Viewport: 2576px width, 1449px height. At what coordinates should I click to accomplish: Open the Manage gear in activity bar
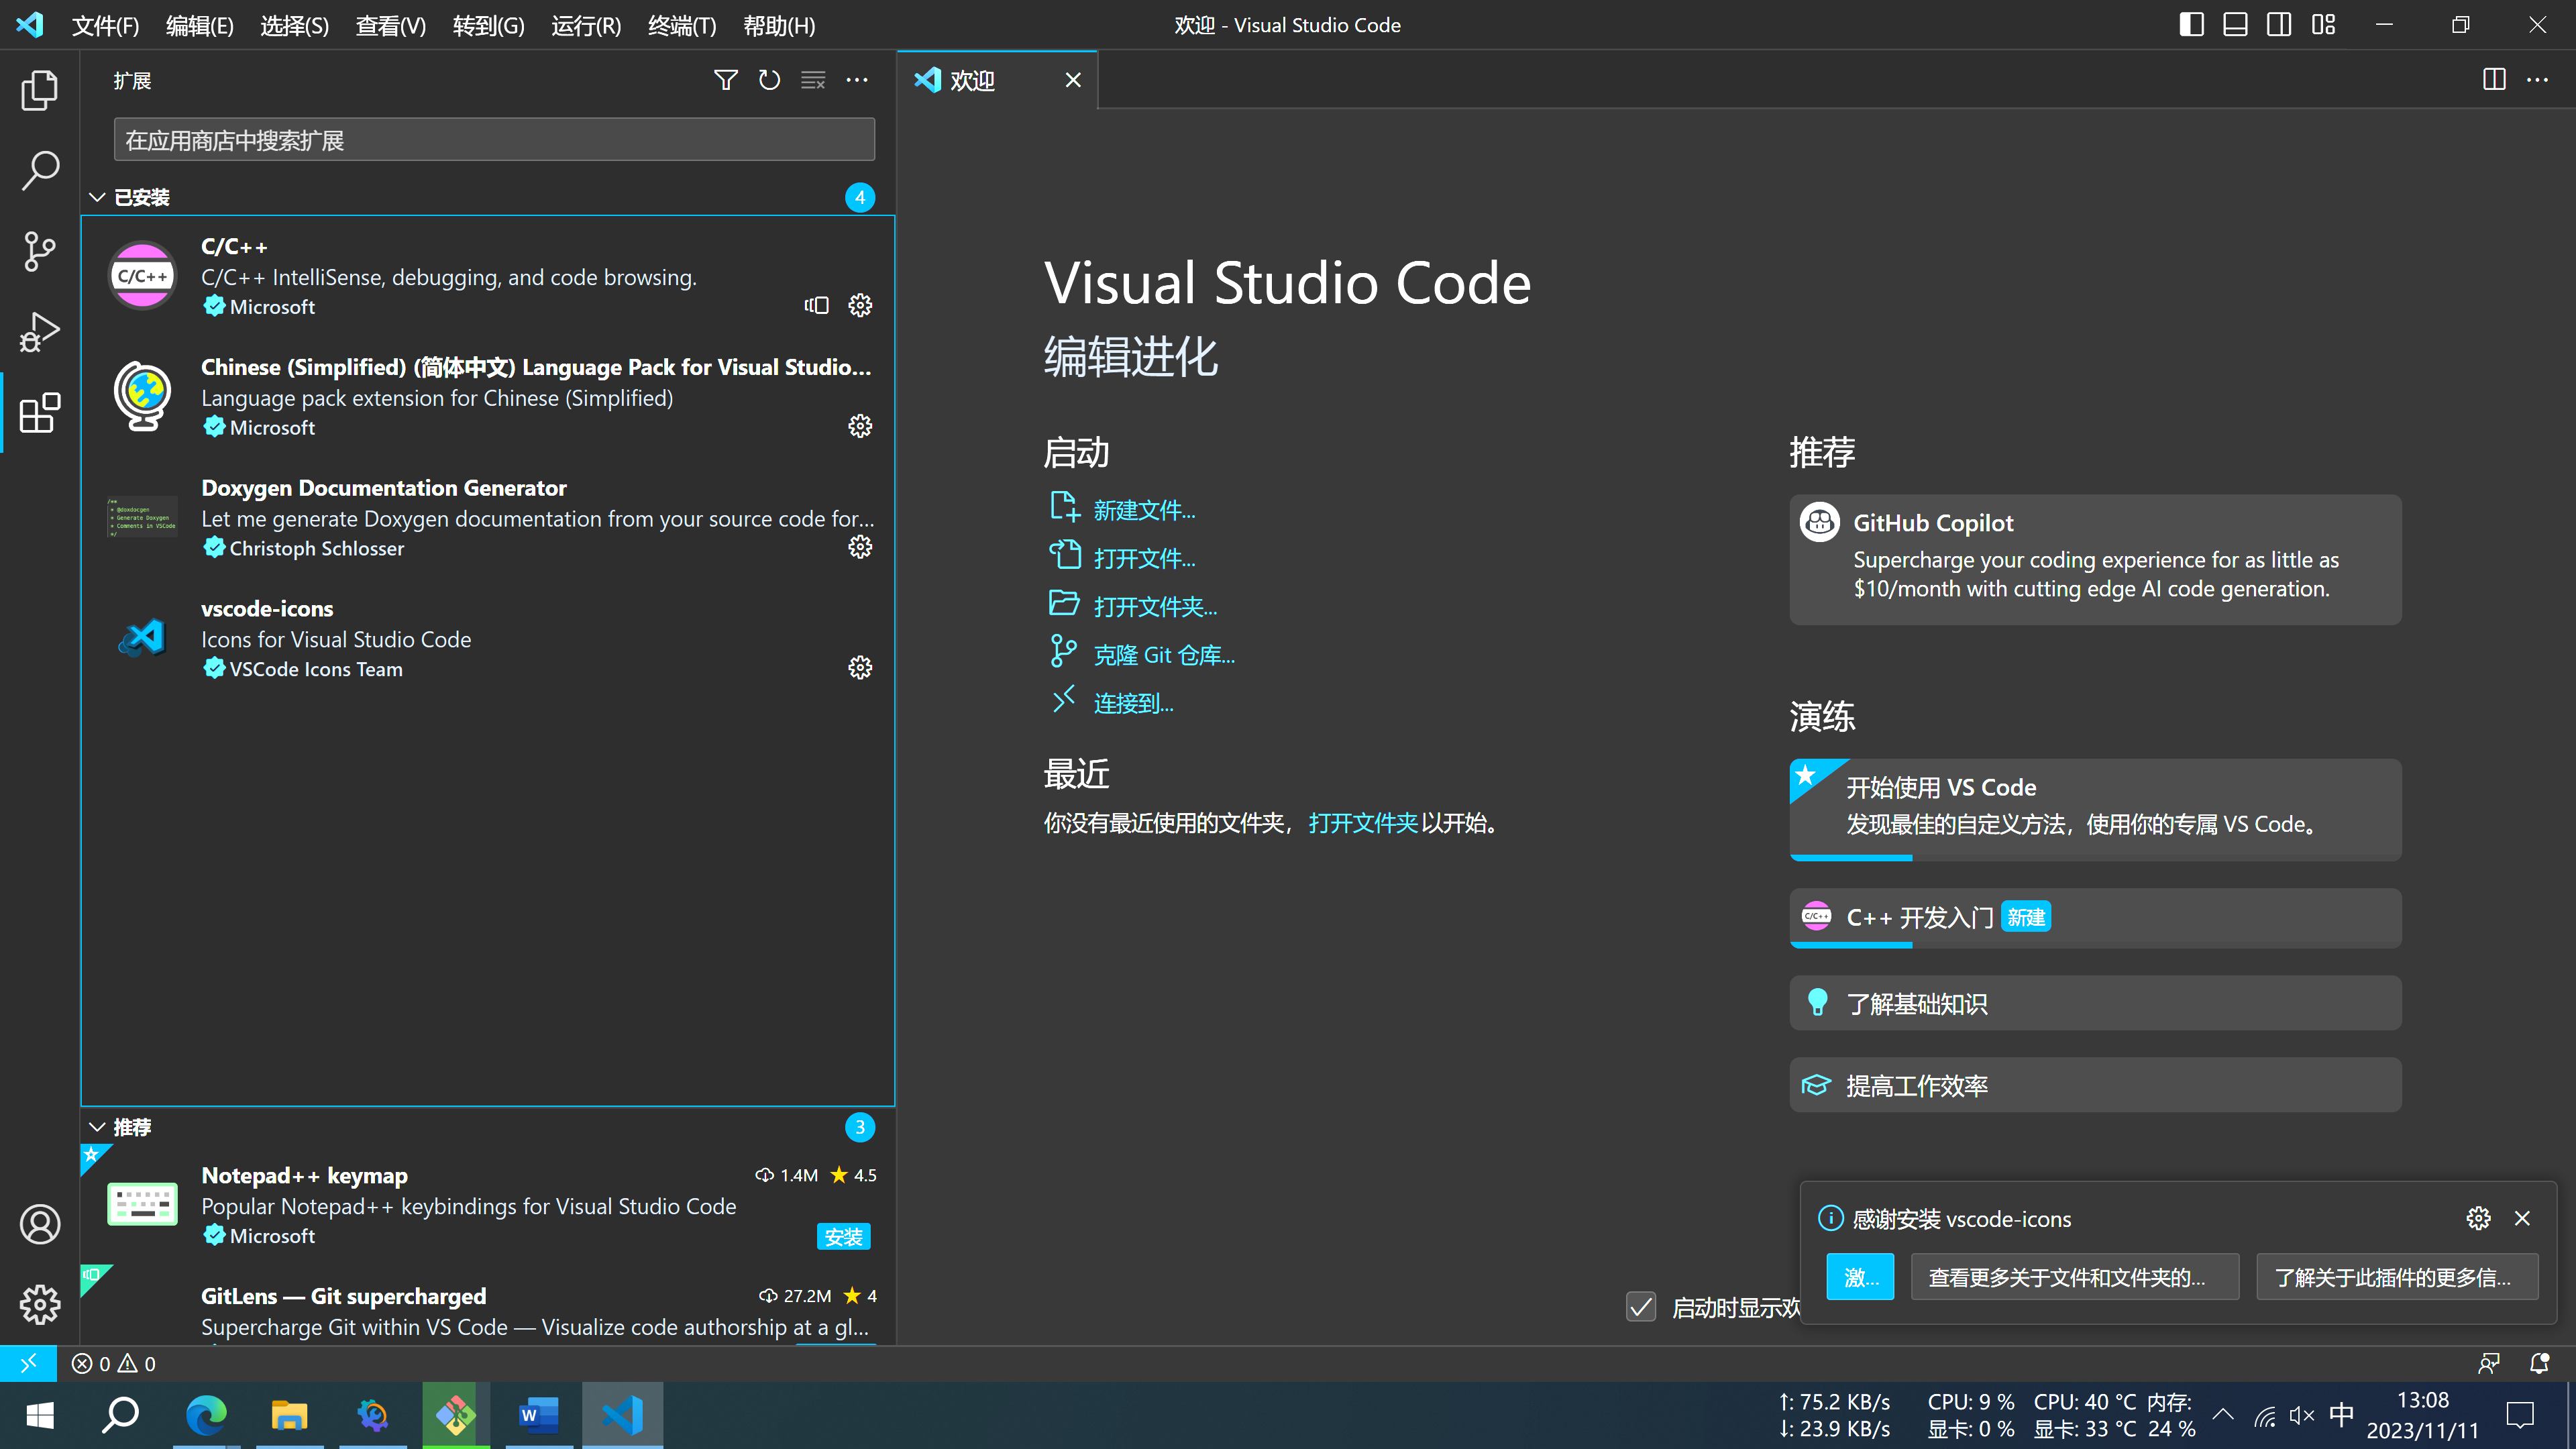click(x=40, y=1304)
